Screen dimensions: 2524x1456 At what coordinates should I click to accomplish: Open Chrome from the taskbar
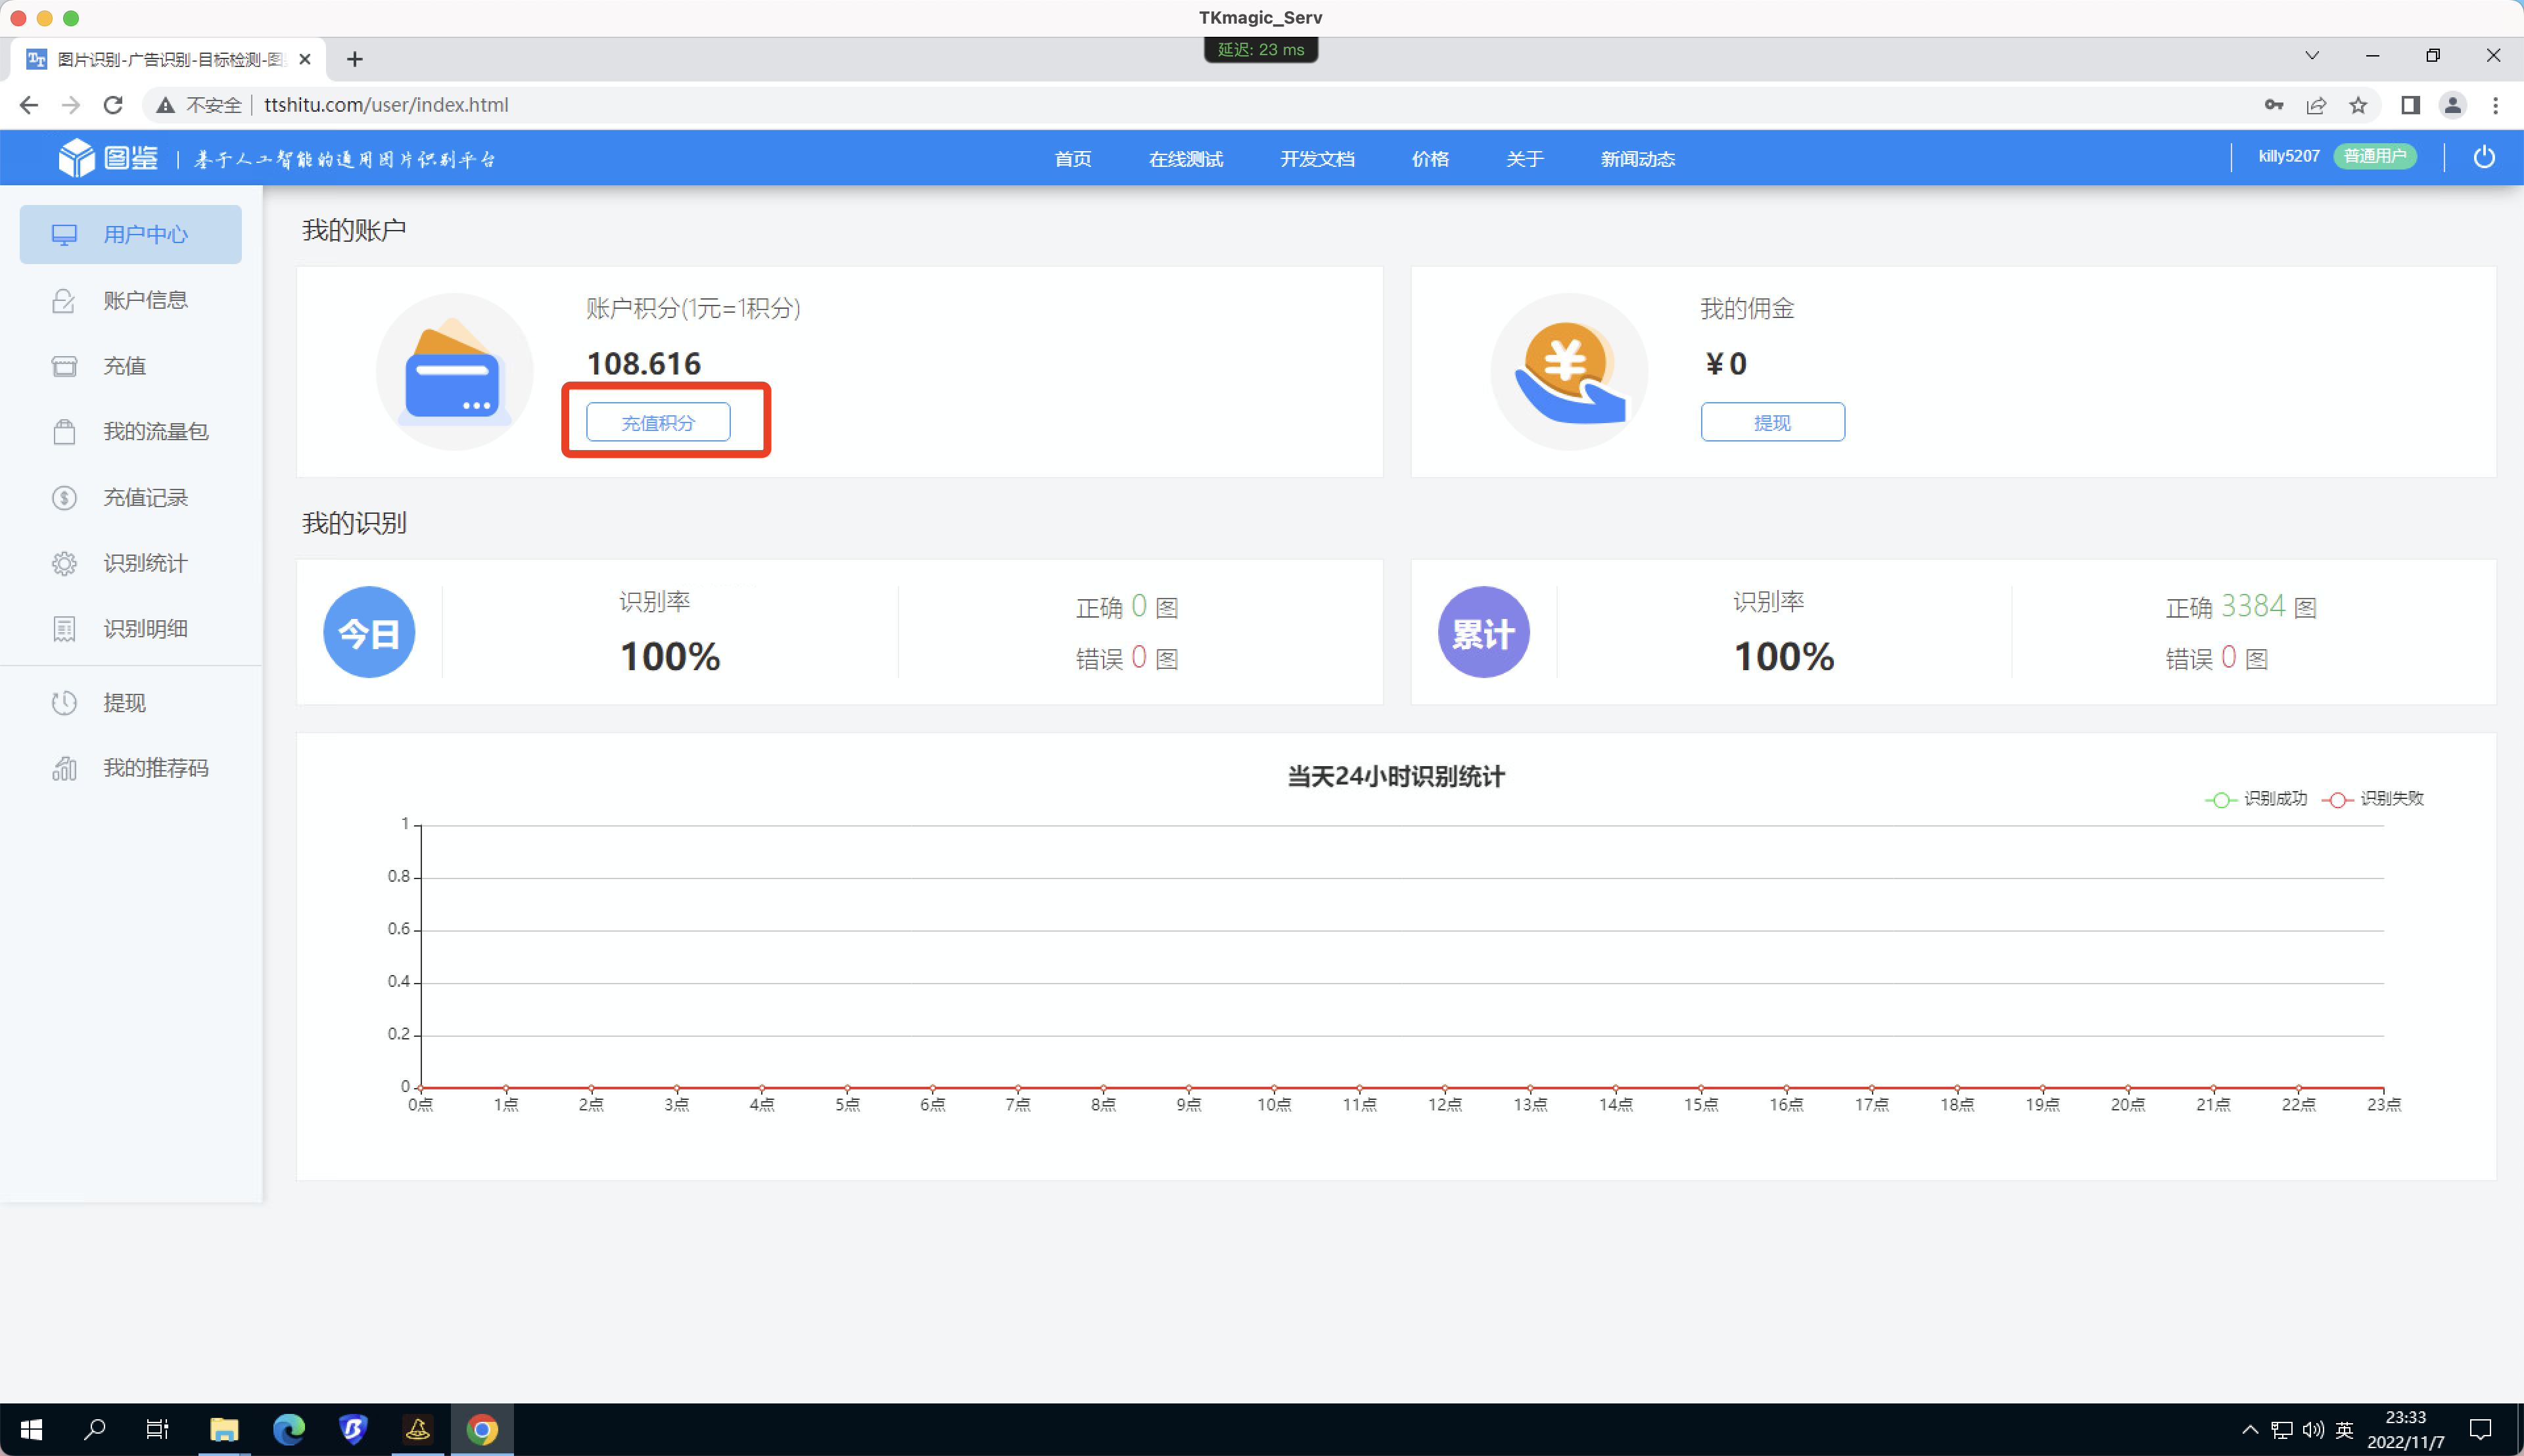click(482, 1429)
